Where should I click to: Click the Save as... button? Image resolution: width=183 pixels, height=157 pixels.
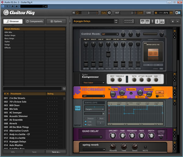click(56, 152)
